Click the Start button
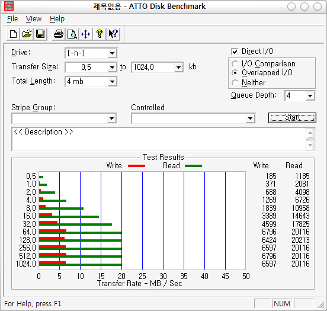 (x=292, y=118)
